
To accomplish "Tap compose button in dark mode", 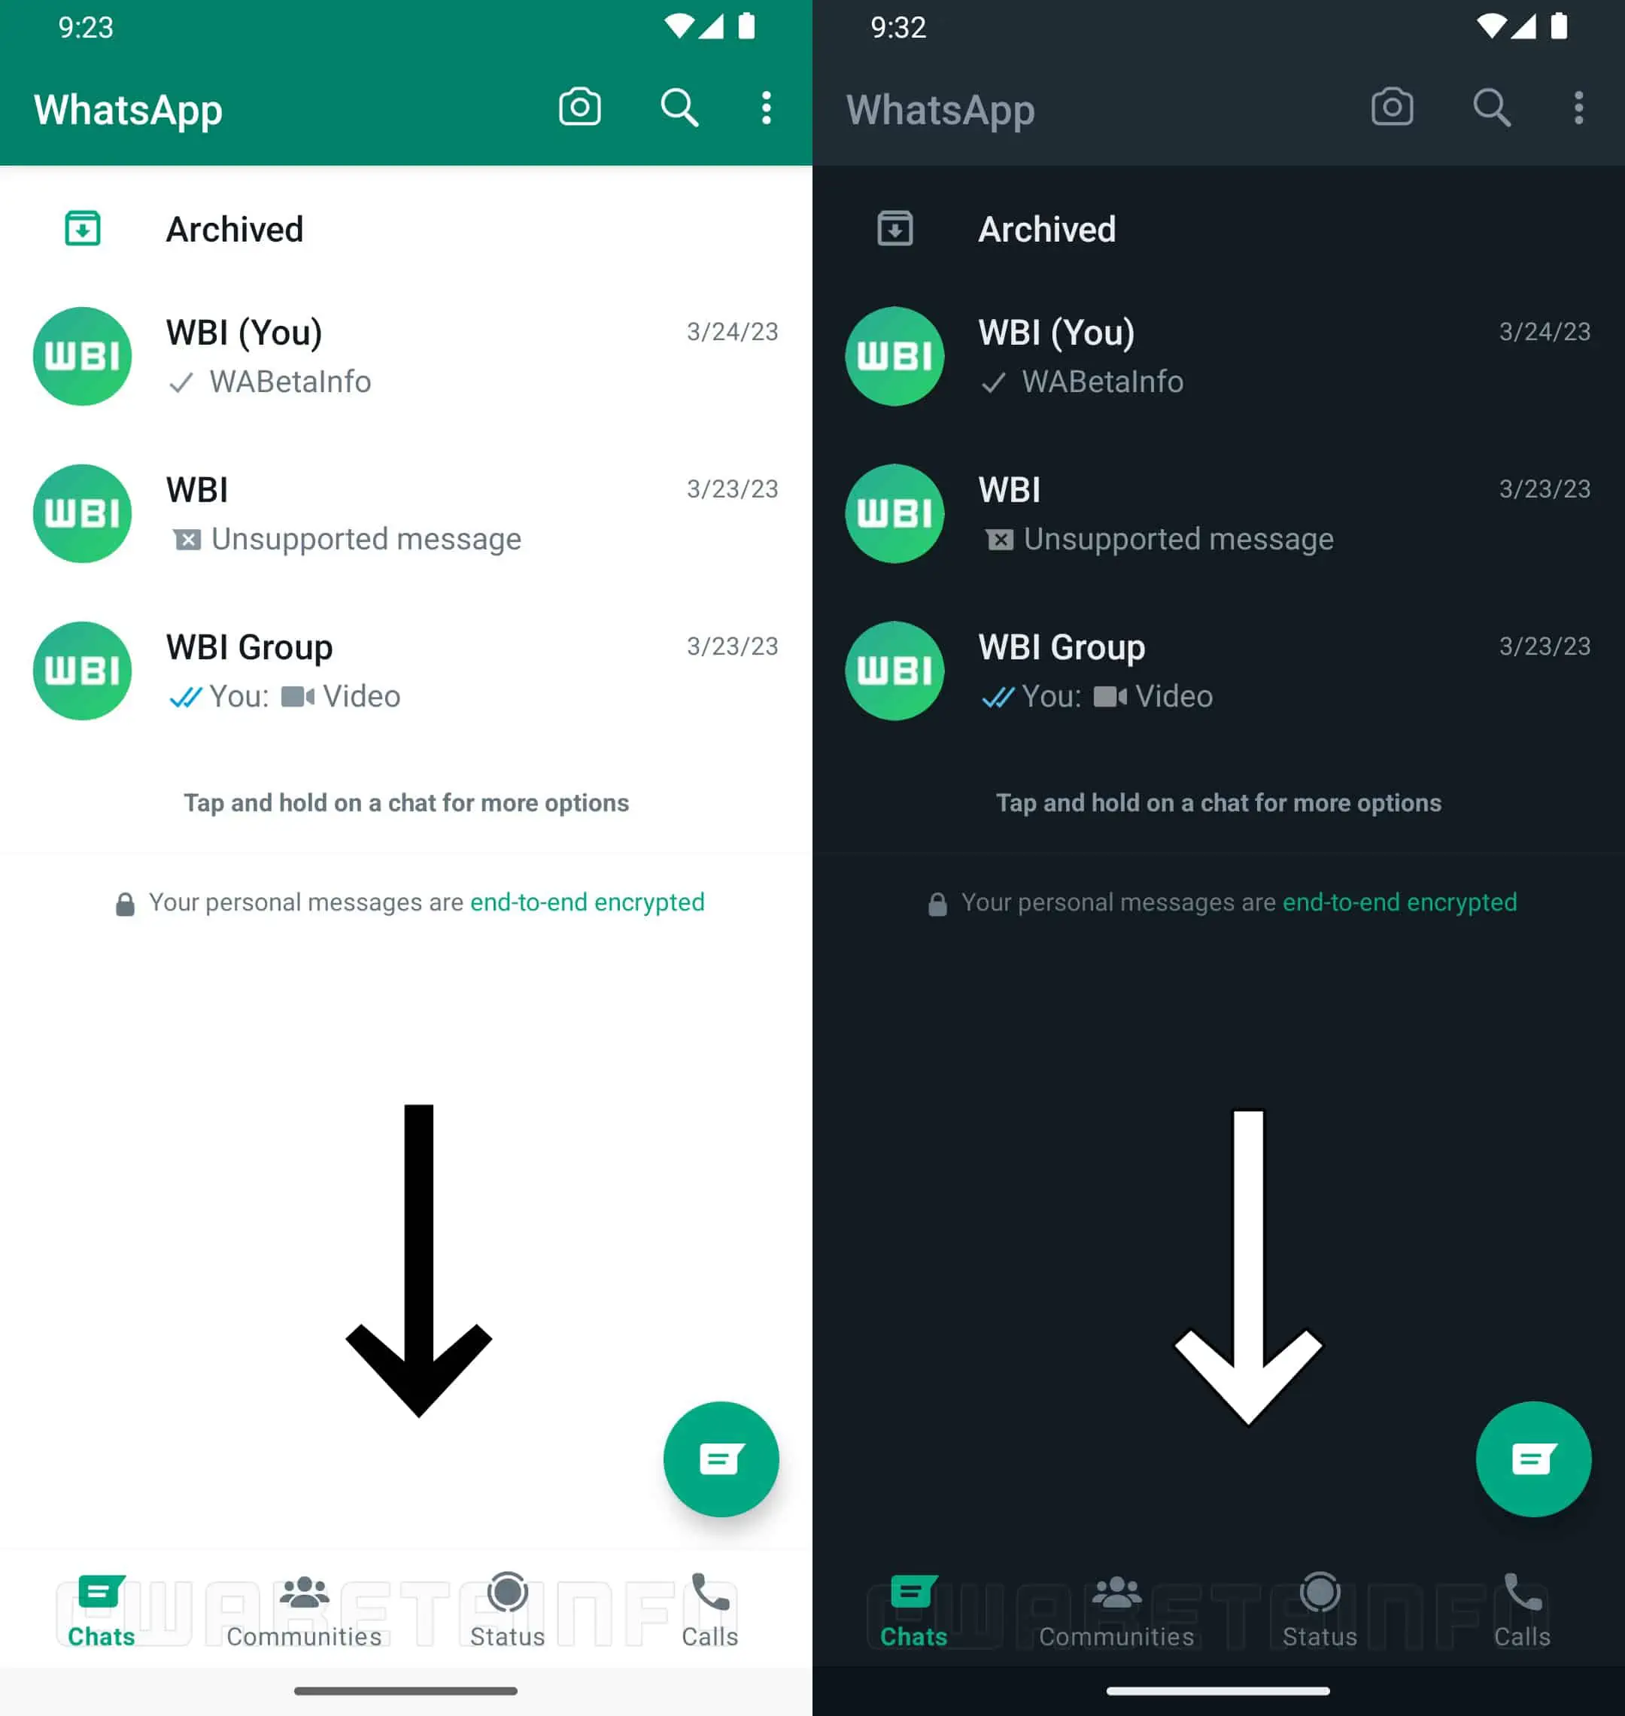I will click(1532, 1456).
